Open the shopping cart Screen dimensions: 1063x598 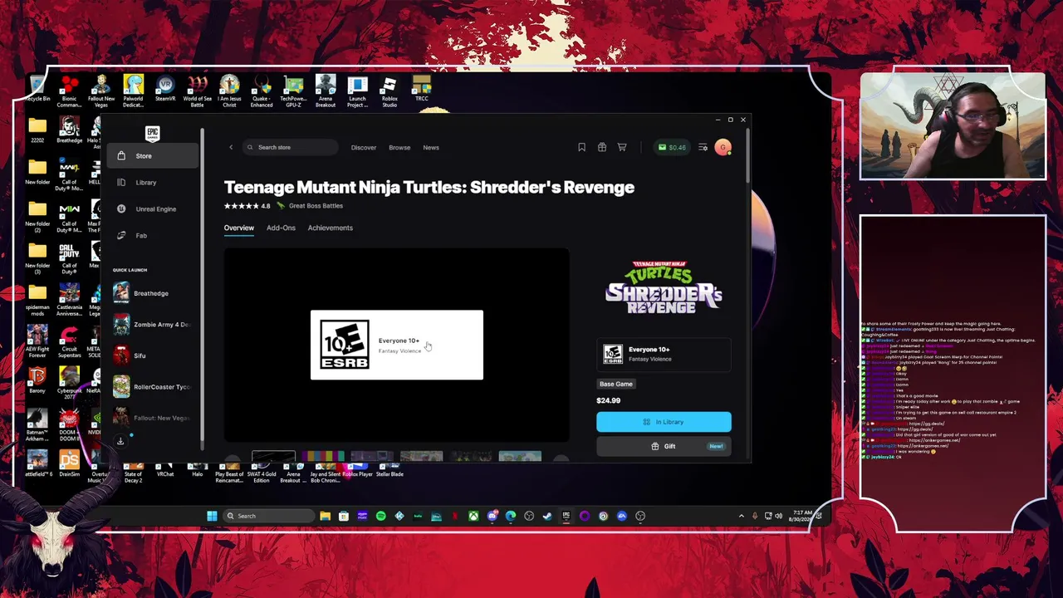point(622,148)
